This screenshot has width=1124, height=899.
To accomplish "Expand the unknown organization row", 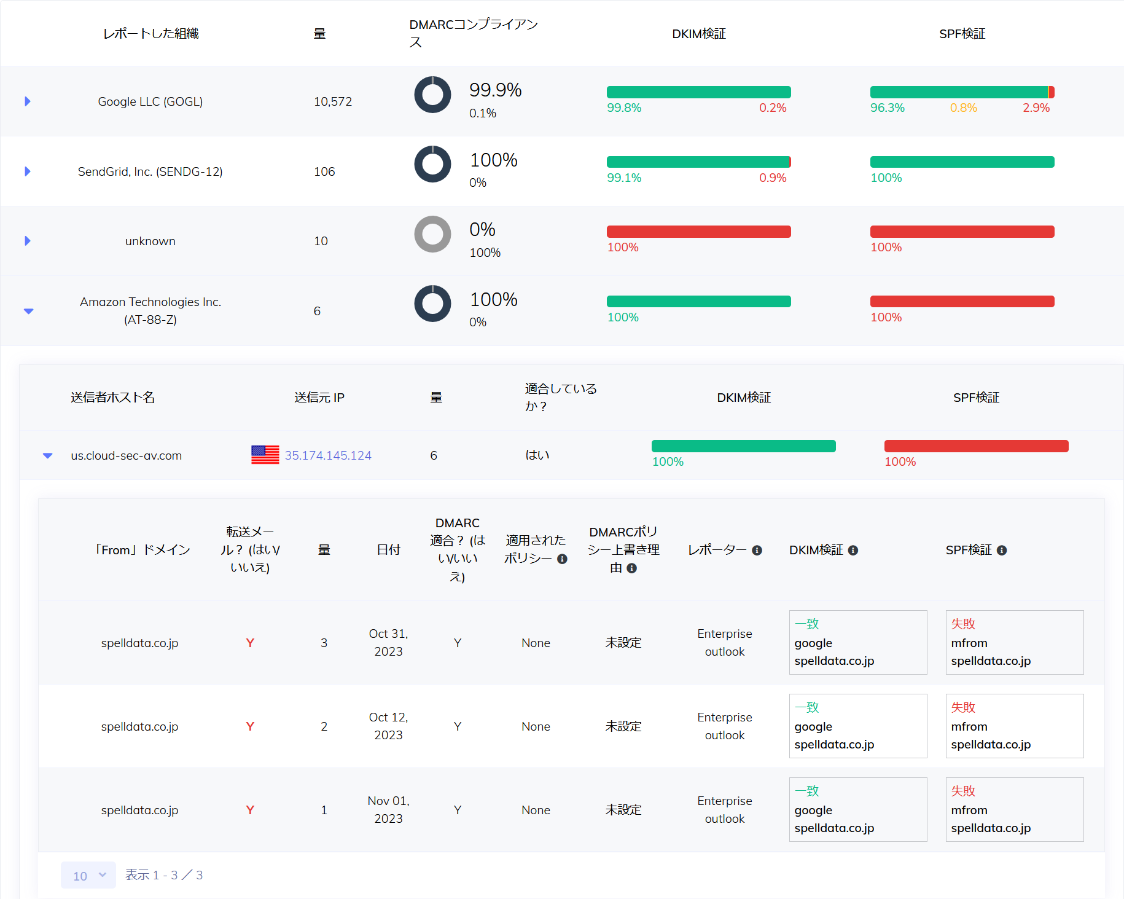I will pos(28,241).
